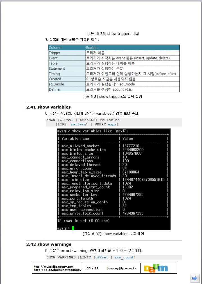The height and width of the screenshot is (284, 202).
Task: Select the heading 2.42 show warnings
Action: (x=49, y=244)
